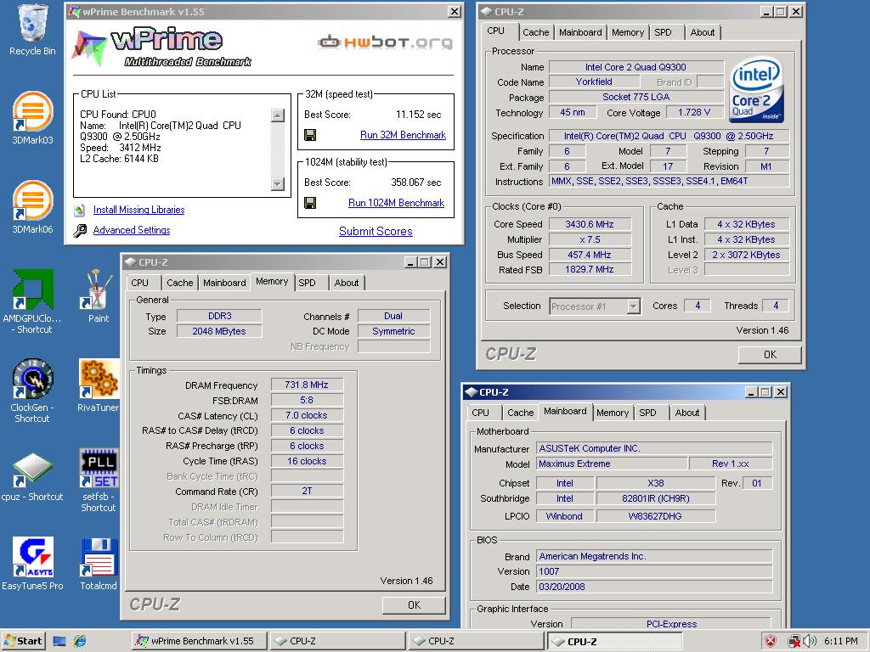The width and height of the screenshot is (870, 652).
Task: Click the CAS# Latency 7.0 clocks value
Action: [307, 415]
